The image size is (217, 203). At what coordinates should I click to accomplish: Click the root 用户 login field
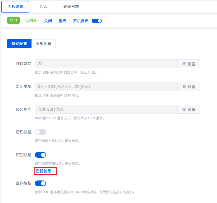pos(106,109)
